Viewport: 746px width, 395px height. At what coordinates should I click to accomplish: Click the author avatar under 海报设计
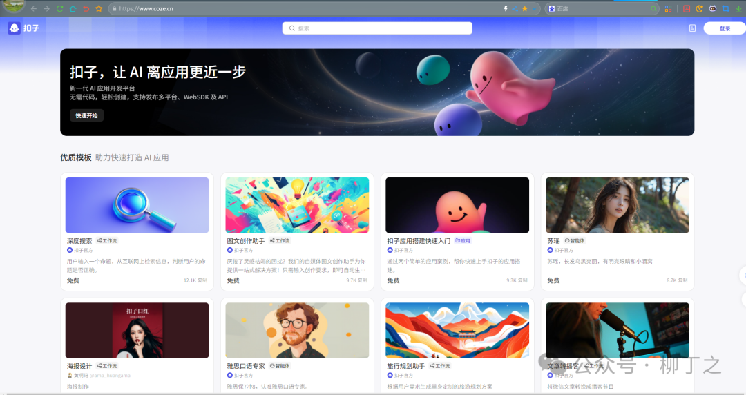point(70,376)
